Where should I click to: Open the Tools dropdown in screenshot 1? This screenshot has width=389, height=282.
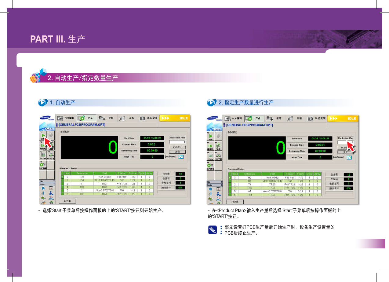click(47, 184)
